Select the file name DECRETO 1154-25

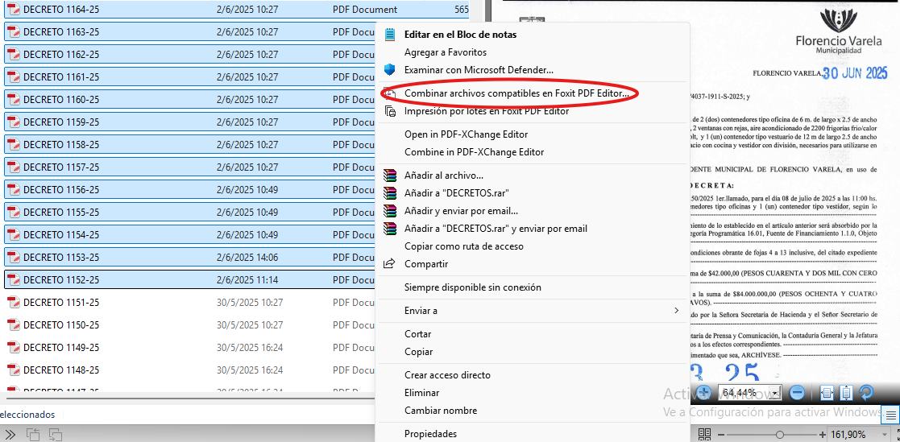(61, 235)
